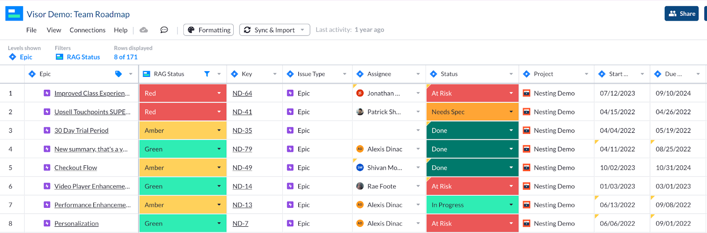This screenshot has height=233, width=707.
Task: Click the Visor logo icon
Action: pos(14,14)
